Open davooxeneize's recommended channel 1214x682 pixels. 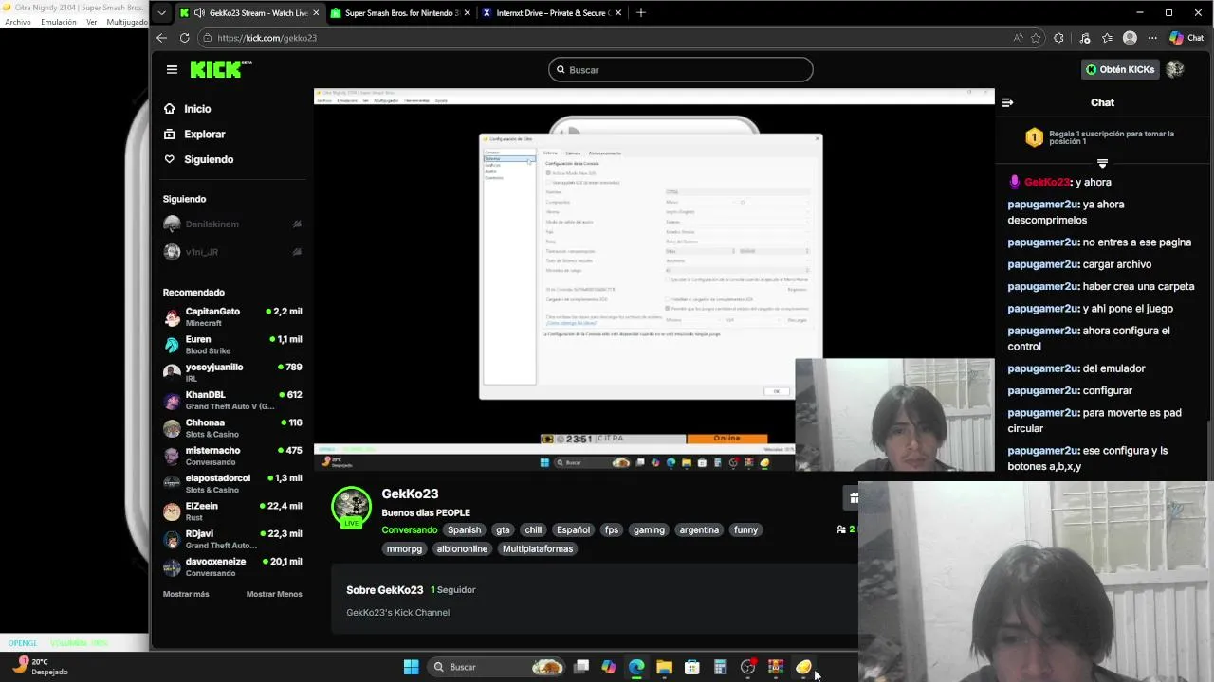coord(232,566)
